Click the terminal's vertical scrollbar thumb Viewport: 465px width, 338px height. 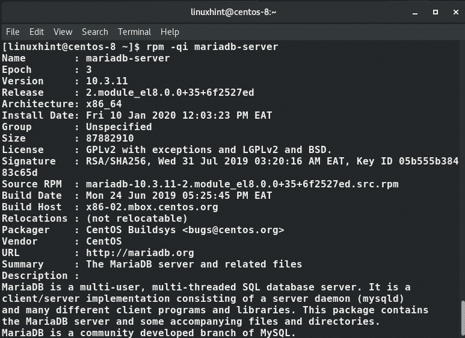tap(461, 317)
